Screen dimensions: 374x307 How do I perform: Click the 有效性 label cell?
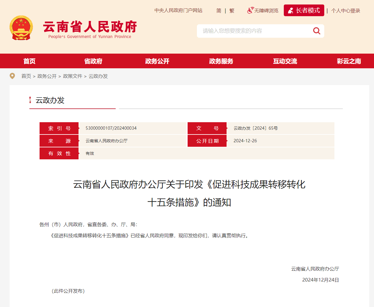tap(59, 153)
